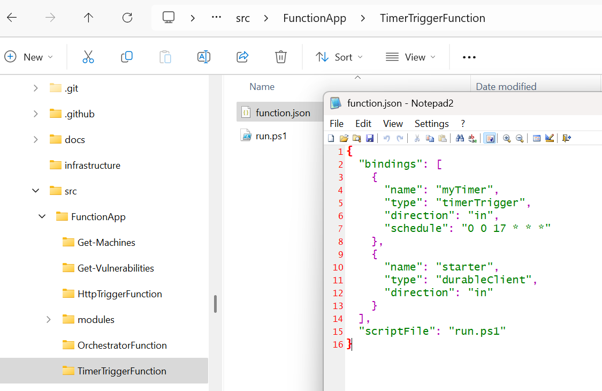Open Find with the binoculars icon
Viewport: 602px width, 391px height.
coord(460,138)
